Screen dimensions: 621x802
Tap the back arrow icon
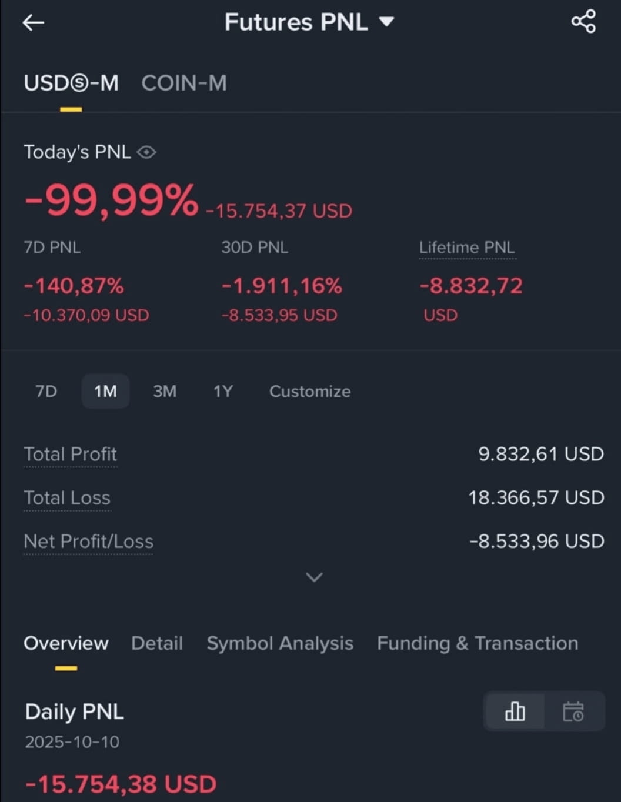coord(34,22)
